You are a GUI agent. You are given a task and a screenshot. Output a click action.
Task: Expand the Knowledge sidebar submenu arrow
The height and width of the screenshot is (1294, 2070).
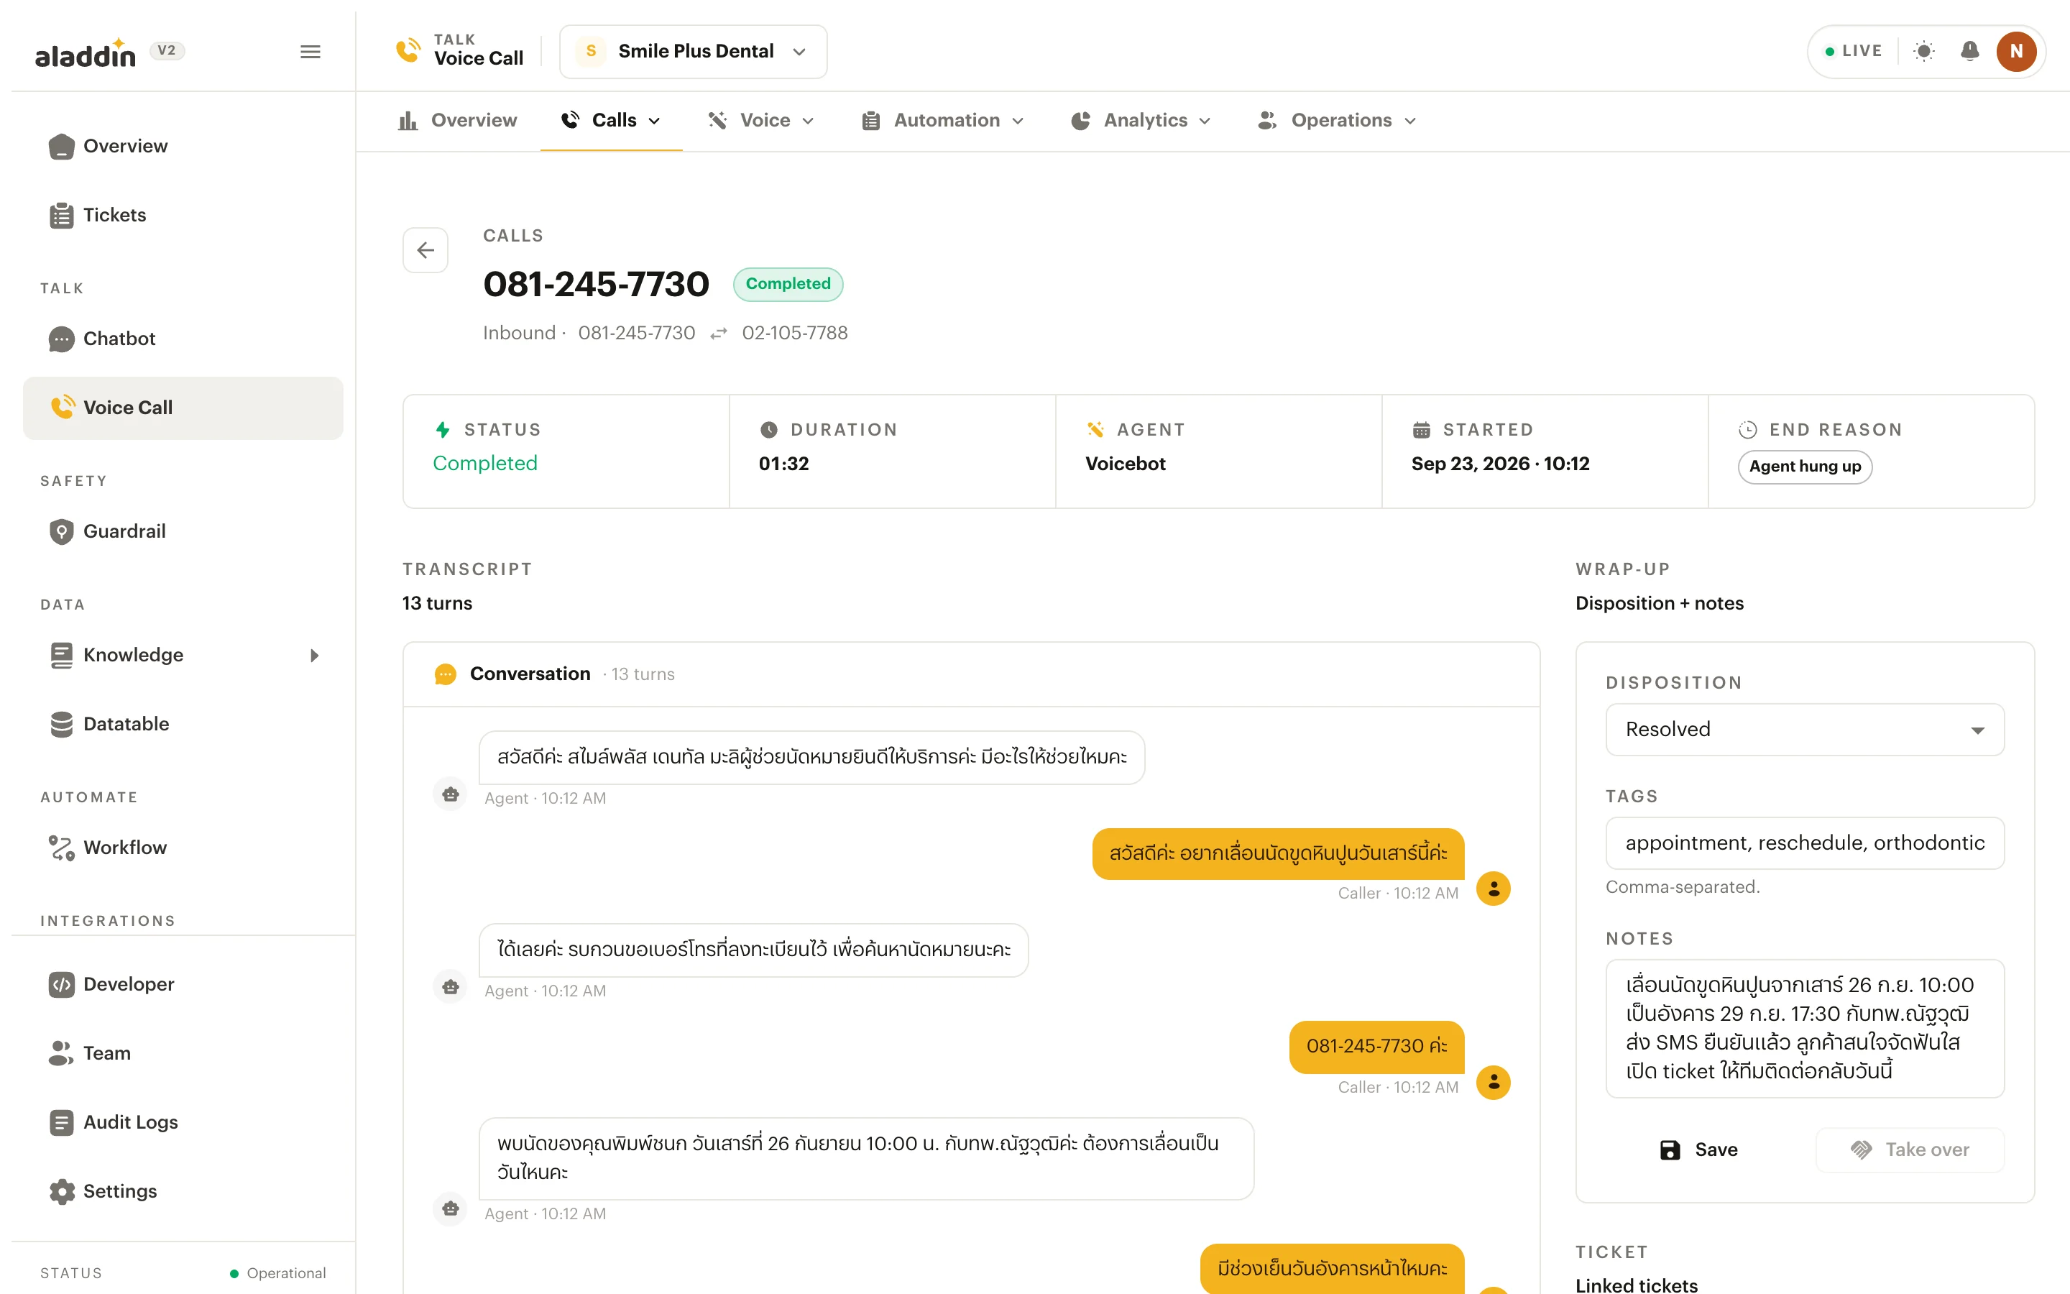point(314,656)
